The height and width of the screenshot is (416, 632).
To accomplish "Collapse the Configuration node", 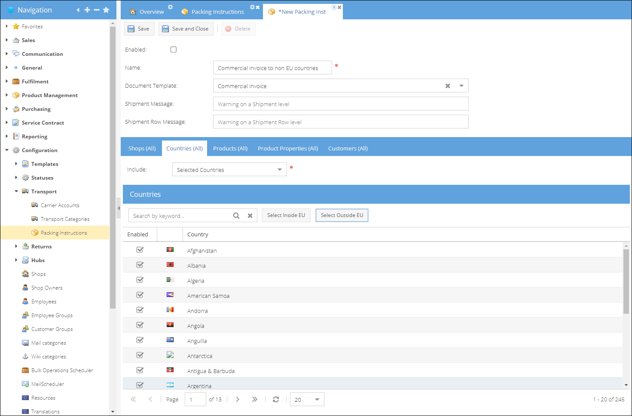I will (x=6, y=150).
